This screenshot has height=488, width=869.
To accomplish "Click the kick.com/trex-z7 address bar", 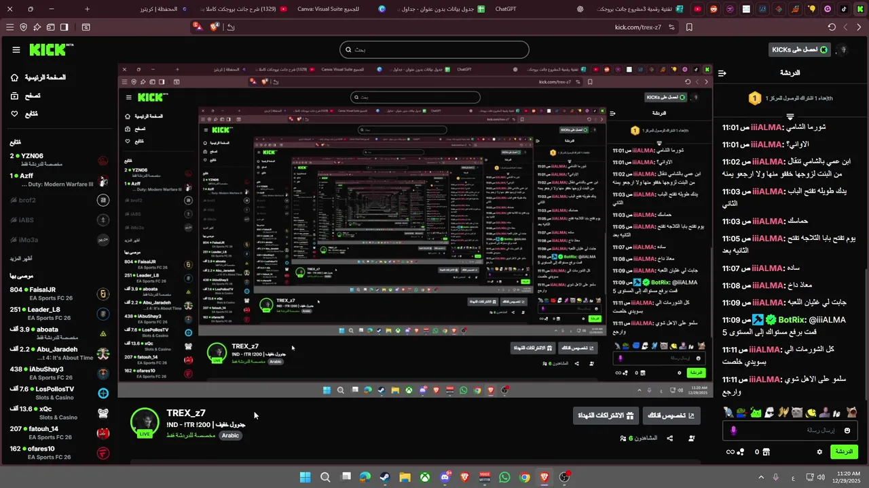I will click(x=637, y=27).
